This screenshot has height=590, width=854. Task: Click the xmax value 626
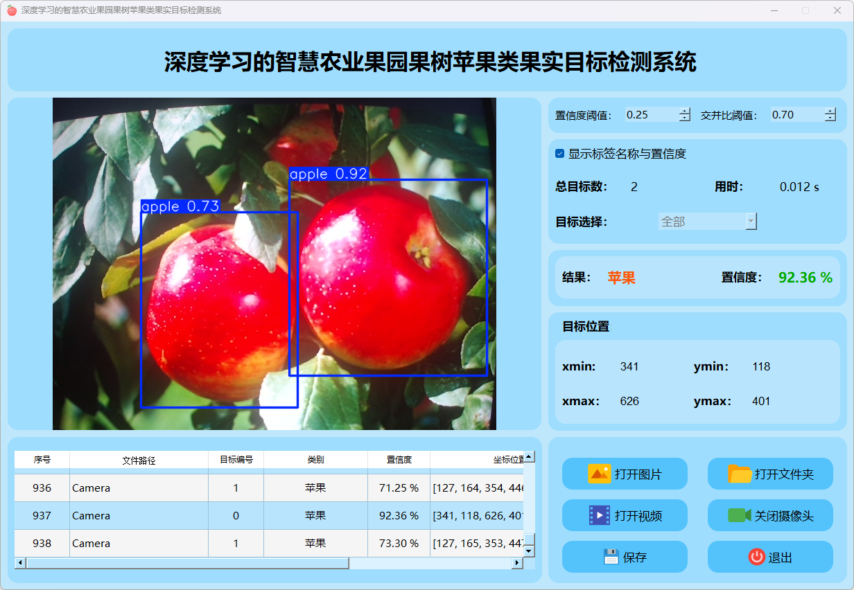[x=629, y=401]
